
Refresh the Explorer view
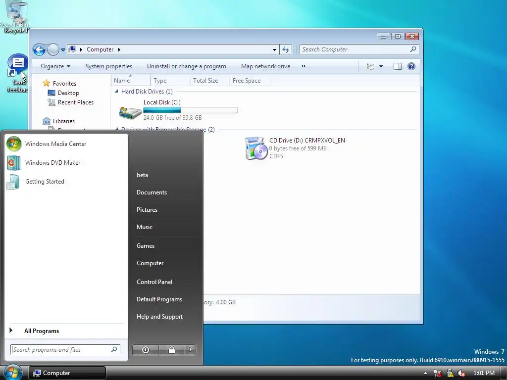click(x=286, y=50)
